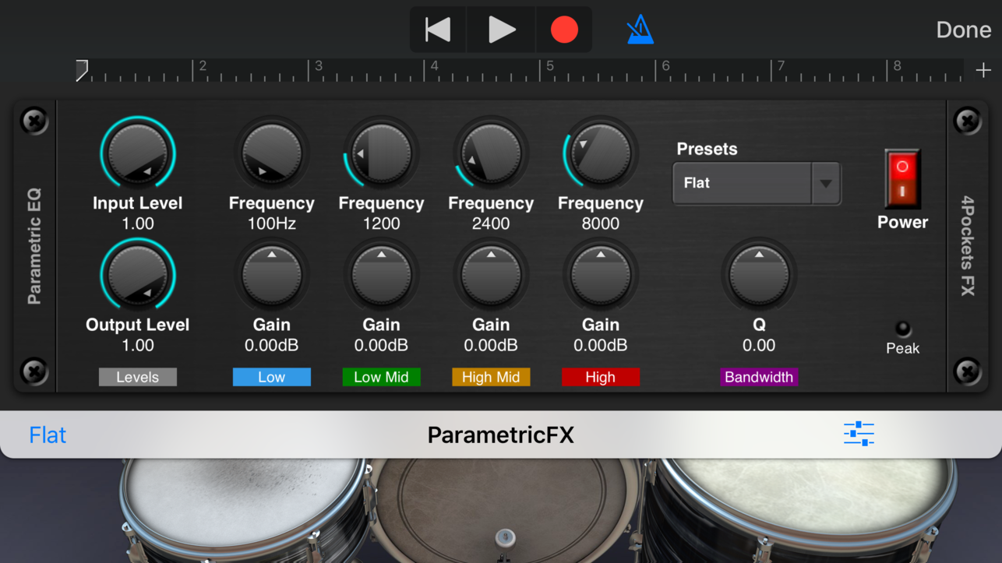Click the Q value 0.00
The height and width of the screenshot is (563, 1002).
(759, 345)
